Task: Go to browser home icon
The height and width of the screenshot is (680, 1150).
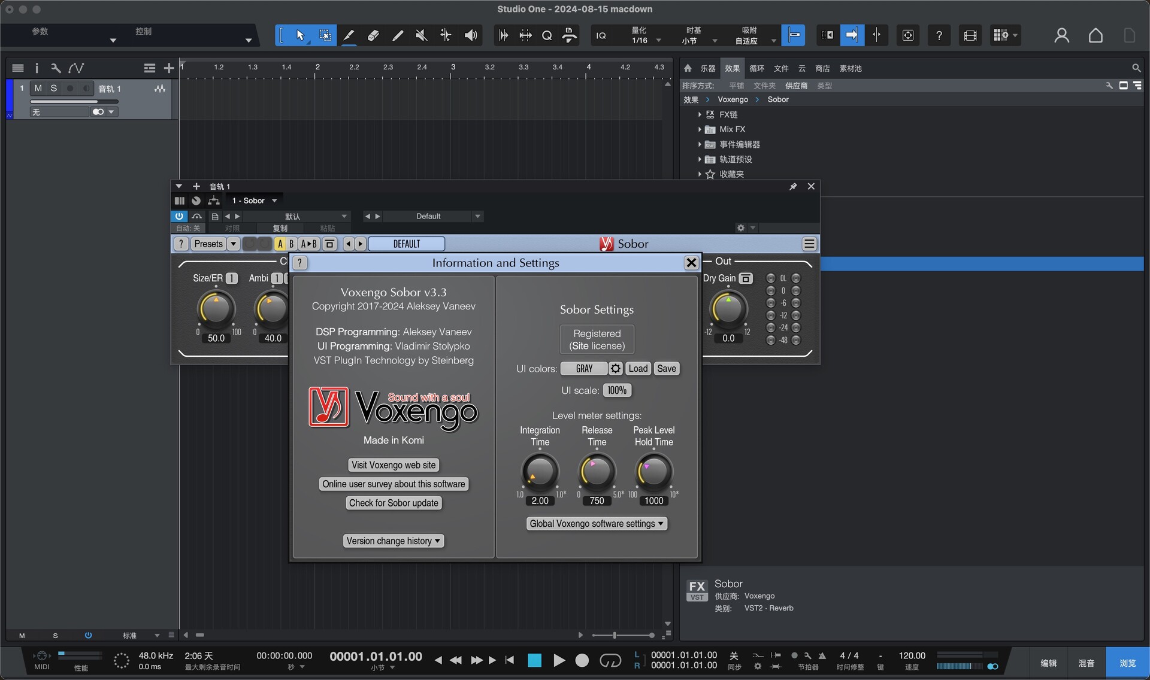Action: (688, 68)
